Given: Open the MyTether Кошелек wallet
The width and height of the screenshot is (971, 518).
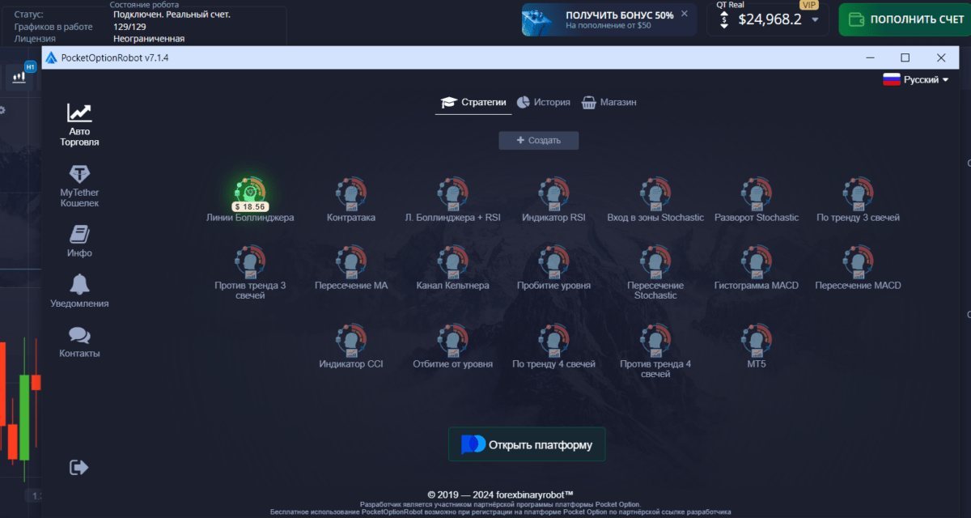Looking at the screenshot, I should pos(79,186).
